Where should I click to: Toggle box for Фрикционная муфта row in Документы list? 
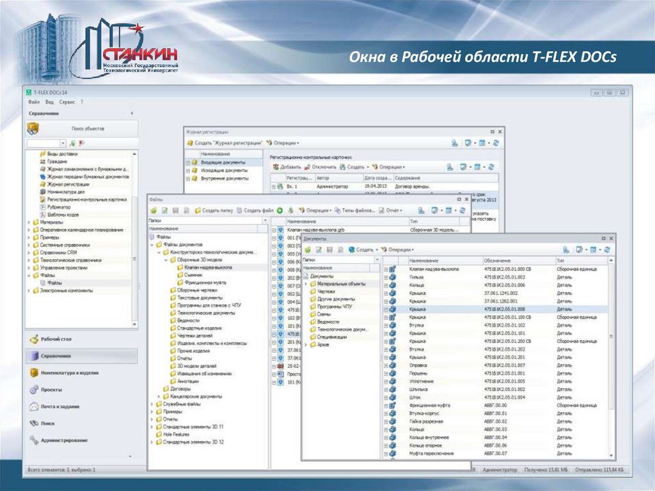pos(386,406)
